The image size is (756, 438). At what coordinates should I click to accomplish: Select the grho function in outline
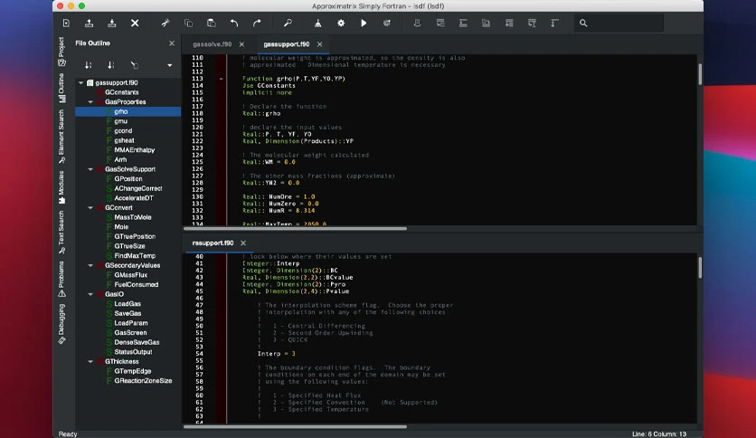tap(121, 111)
